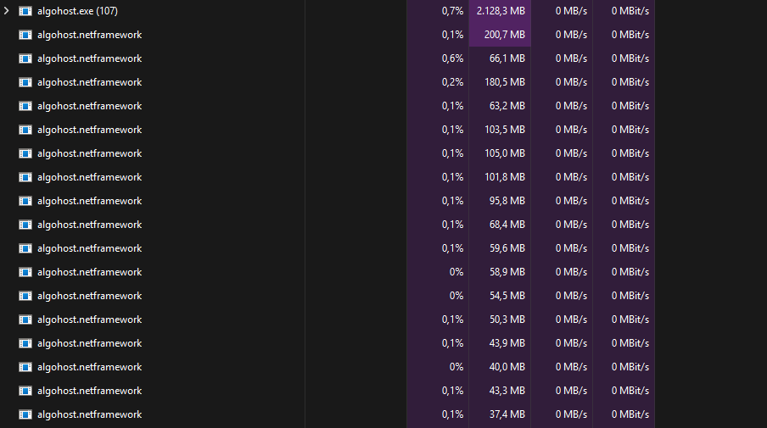Click the 2.128,3 MB memory cell
Screen dimensions: 767x428
(501, 11)
